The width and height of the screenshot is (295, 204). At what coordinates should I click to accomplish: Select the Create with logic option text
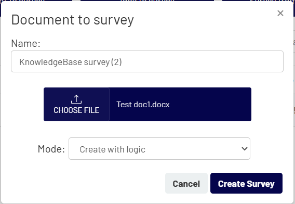tap(112, 149)
